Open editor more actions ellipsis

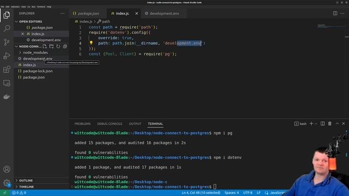[x=342, y=13]
